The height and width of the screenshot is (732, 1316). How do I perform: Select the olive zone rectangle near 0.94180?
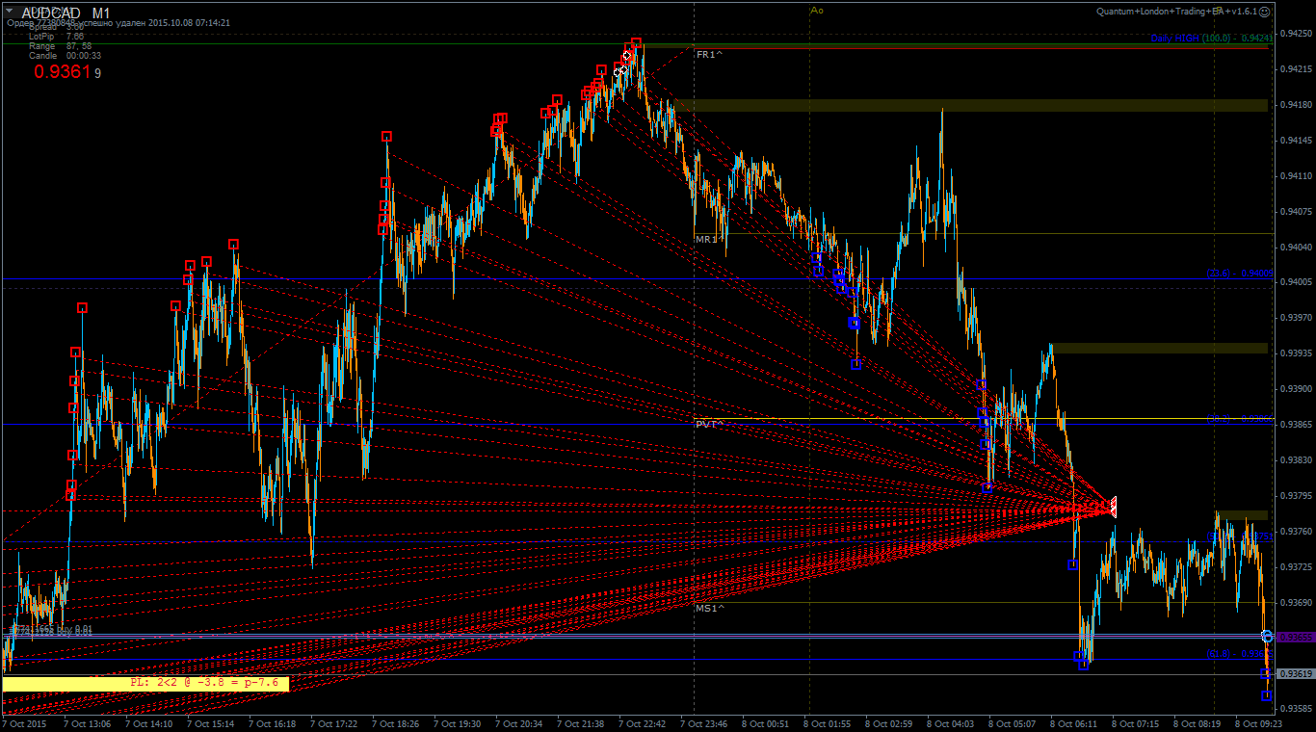click(970, 105)
